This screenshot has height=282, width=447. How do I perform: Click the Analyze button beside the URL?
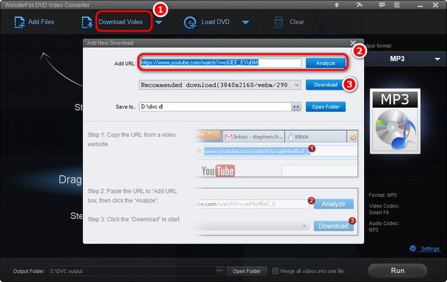pyautogui.click(x=326, y=63)
